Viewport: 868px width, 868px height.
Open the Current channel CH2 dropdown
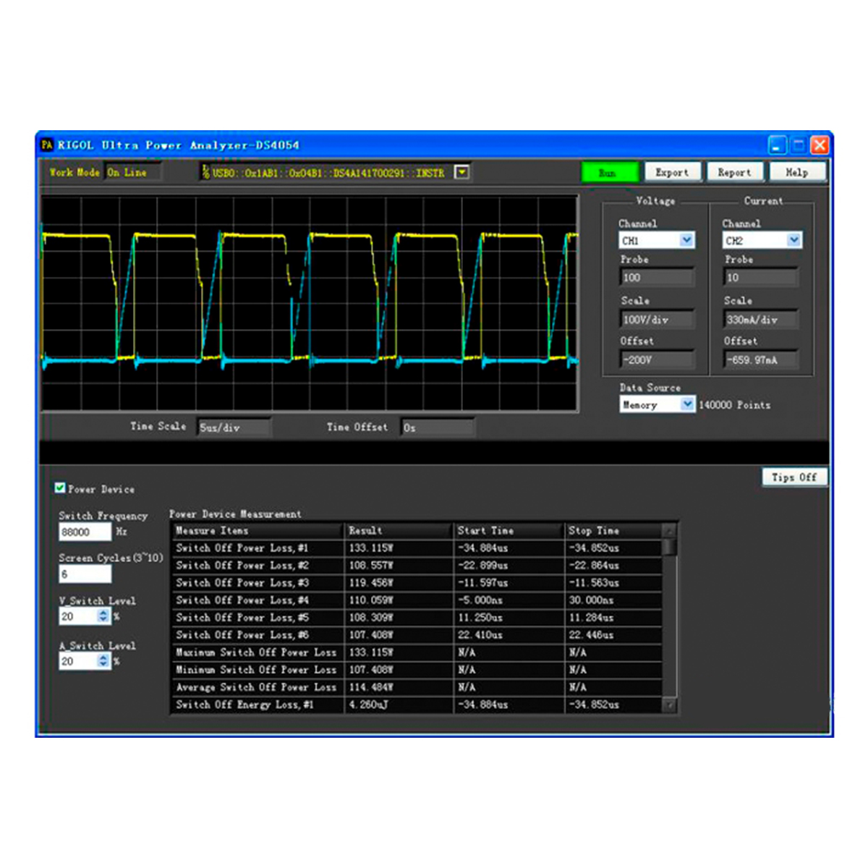click(x=793, y=240)
